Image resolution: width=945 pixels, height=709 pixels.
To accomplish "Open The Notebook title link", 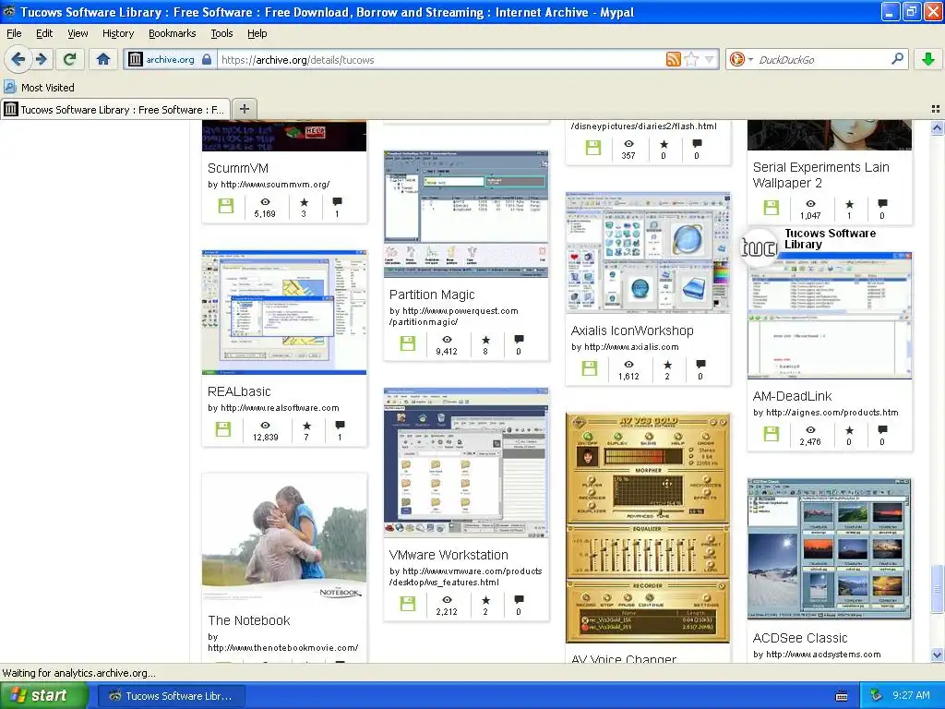I will click(249, 620).
